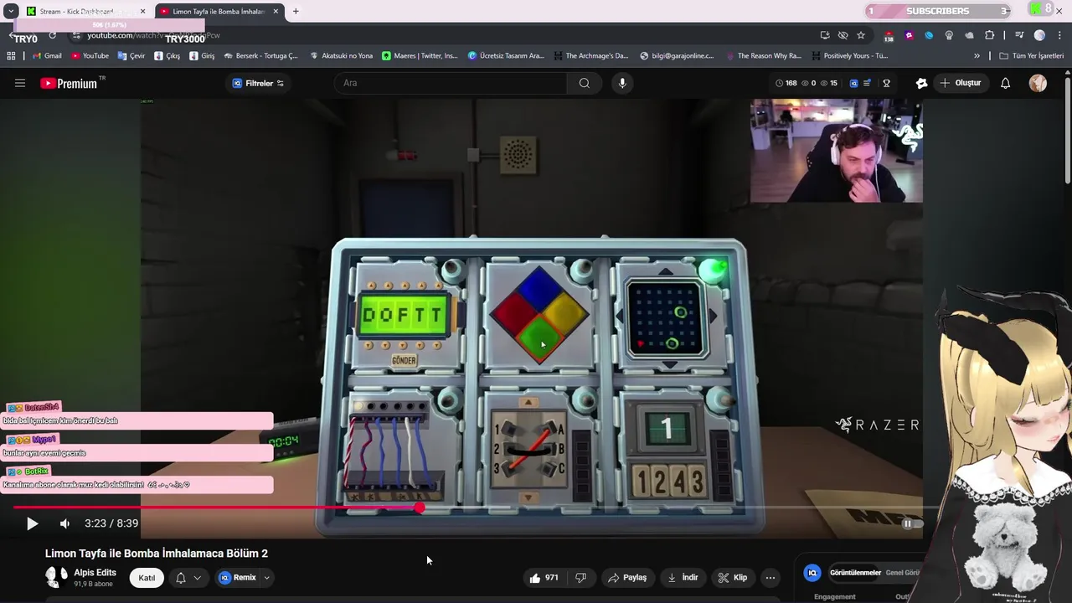Focus the Ara search input field

coord(452,83)
